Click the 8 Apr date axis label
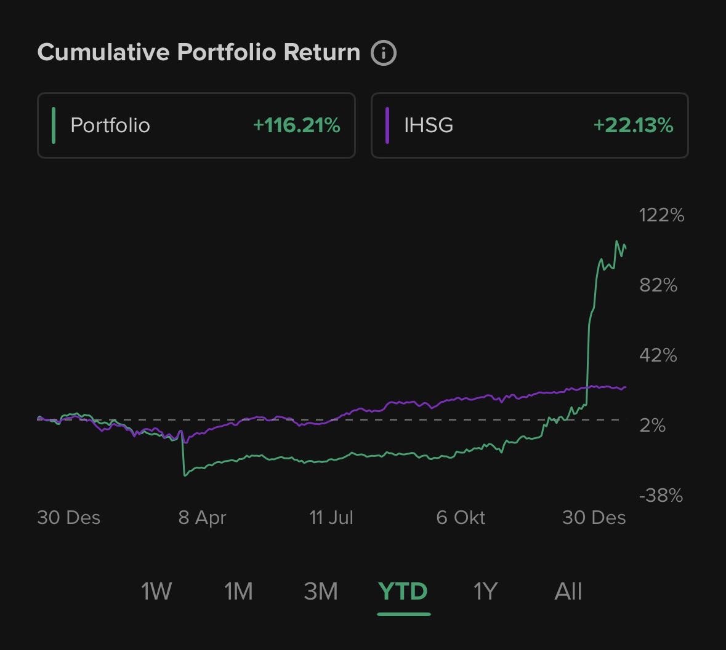Image resolution: width=726 pixels, height=650 pixels. coord(202,518)
